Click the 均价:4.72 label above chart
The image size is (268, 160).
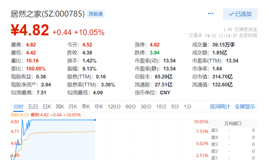tap(20, 115)
